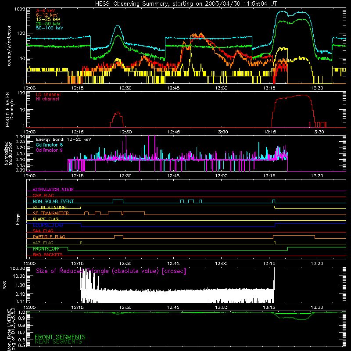Select the Collimator 8 legend label
Image resolution: width=351 pixels, height=351 pixels.
click(49, 145)
